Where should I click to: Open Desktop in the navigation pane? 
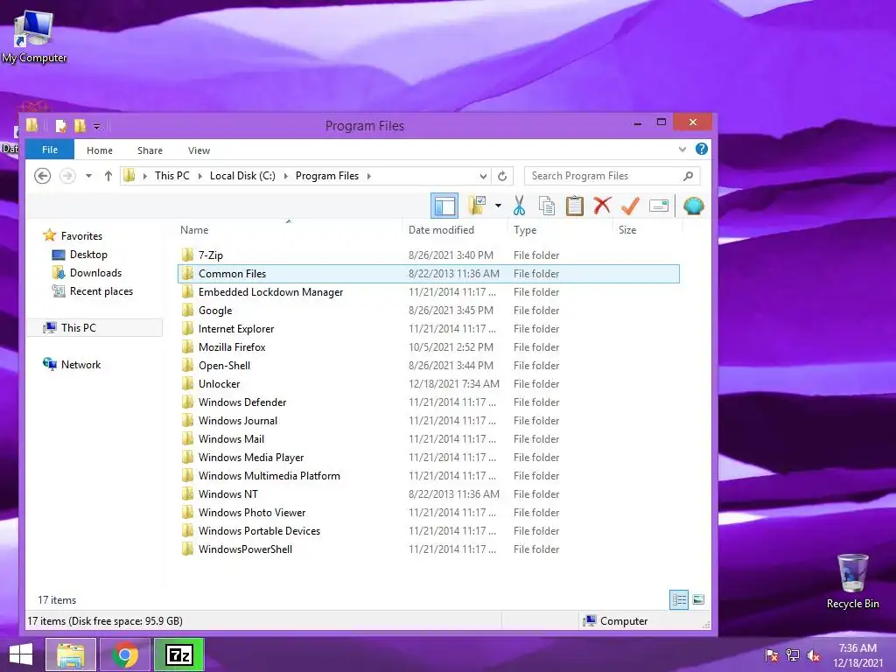click(88, 255)
